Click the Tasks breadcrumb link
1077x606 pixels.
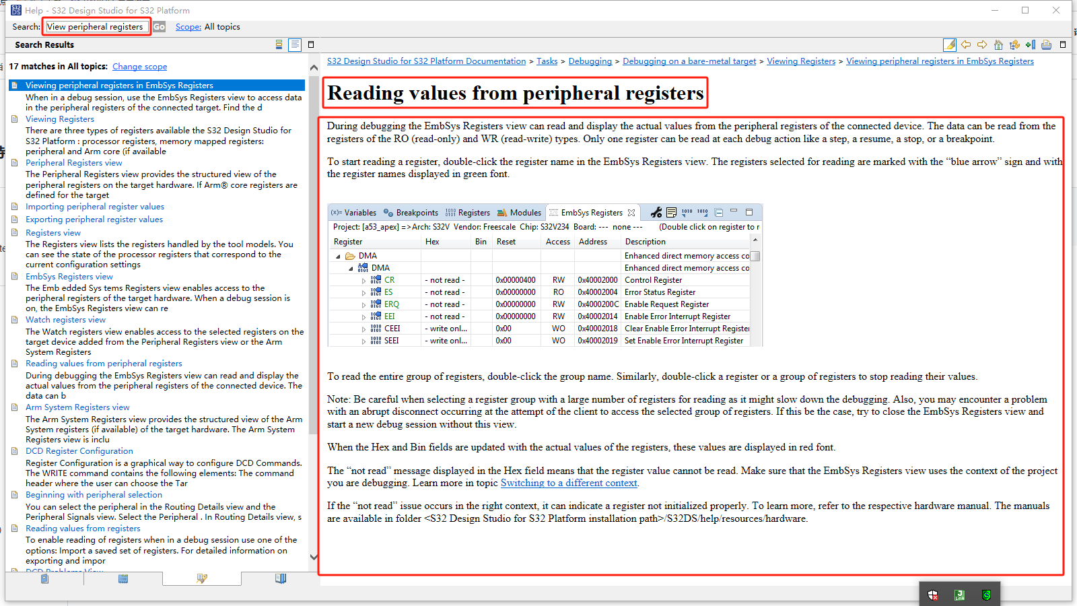coord(547,61)
